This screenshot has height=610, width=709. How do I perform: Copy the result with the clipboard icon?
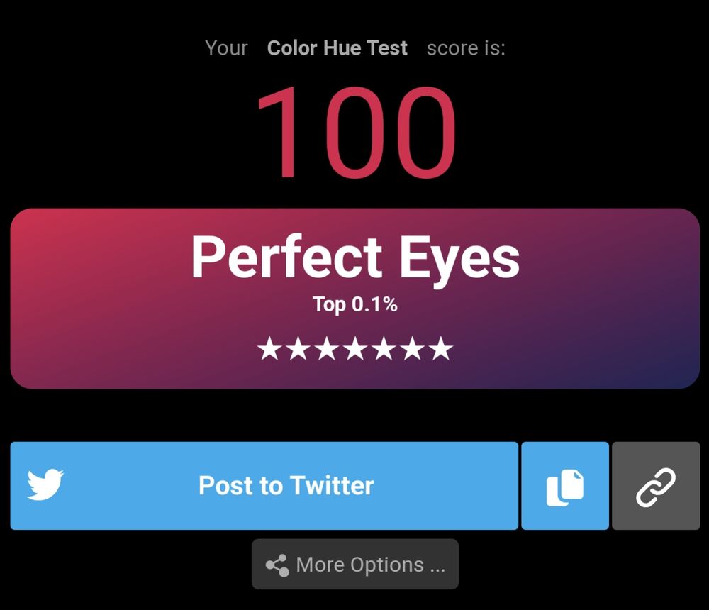pyautogui.click(x=565, y=487)
